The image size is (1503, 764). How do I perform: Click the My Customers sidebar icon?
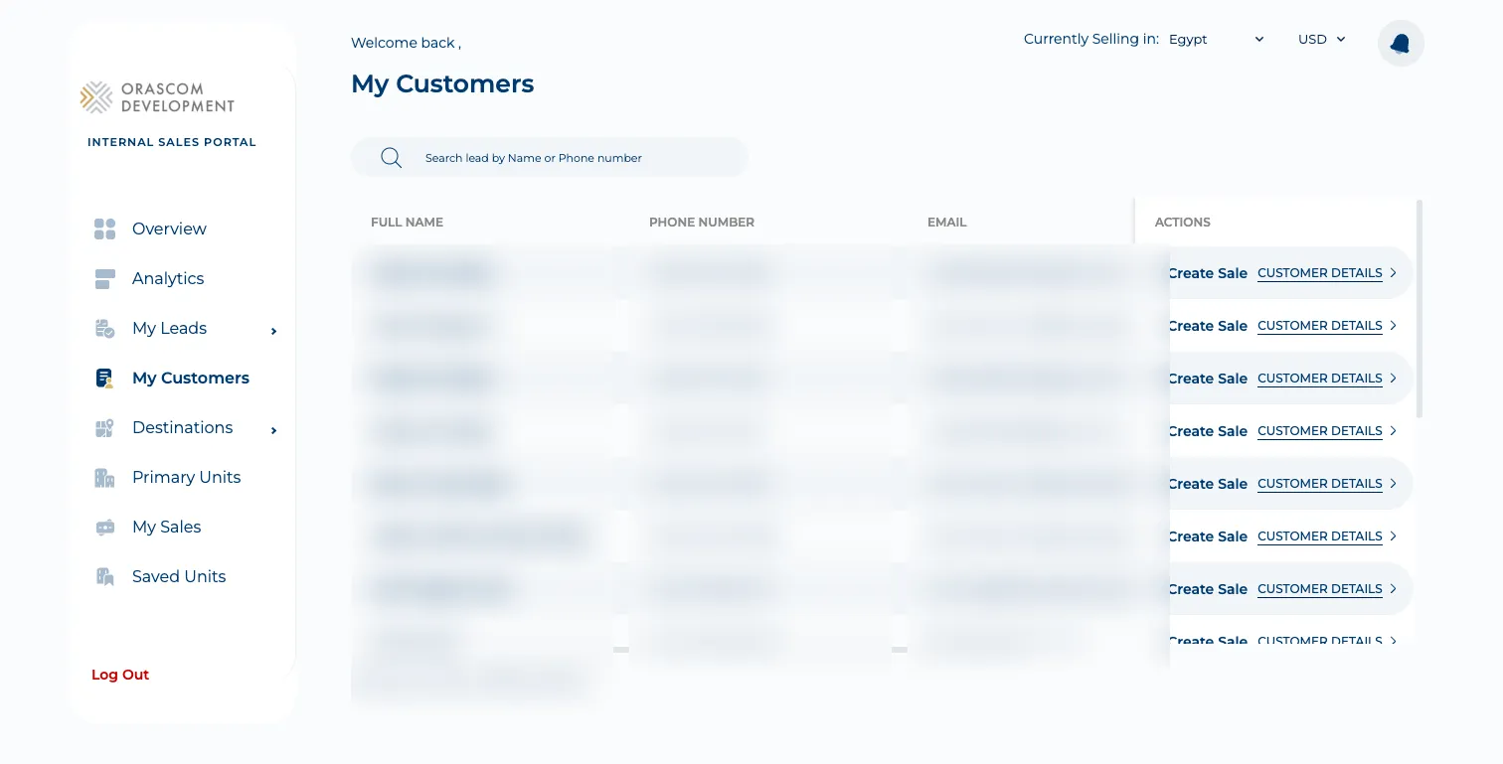tap(104, 379)
